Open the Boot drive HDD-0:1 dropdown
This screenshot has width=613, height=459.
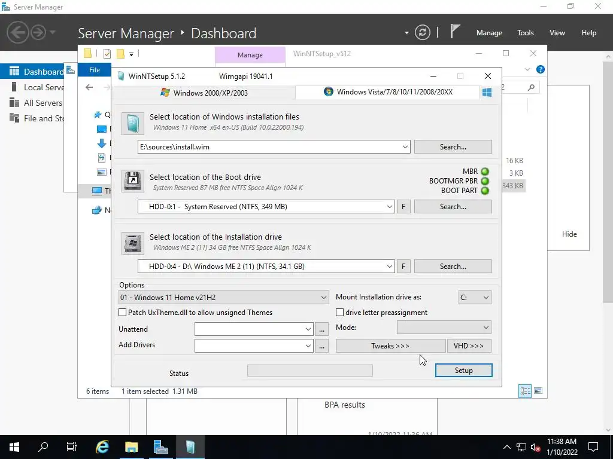(389, 206)
